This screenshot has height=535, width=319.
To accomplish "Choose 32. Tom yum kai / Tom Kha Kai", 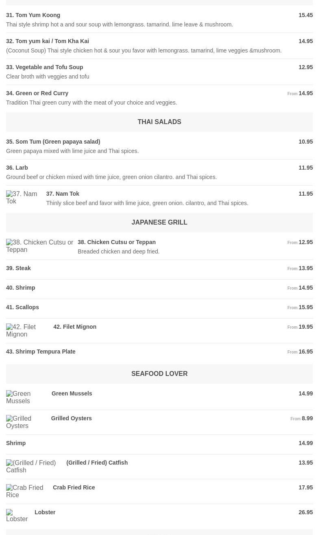I will (x=48, y=41).
